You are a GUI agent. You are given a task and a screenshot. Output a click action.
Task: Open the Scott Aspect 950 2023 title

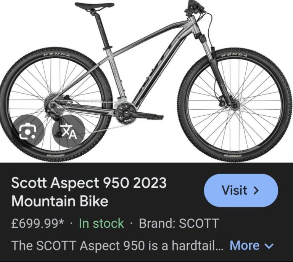pos(89,192)
